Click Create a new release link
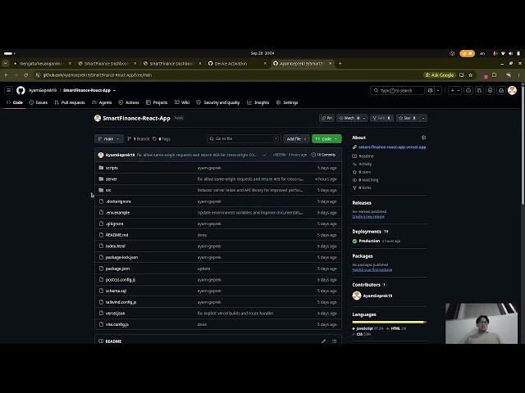This screenshot has width=525, height=393. click(x=368, y=216)
